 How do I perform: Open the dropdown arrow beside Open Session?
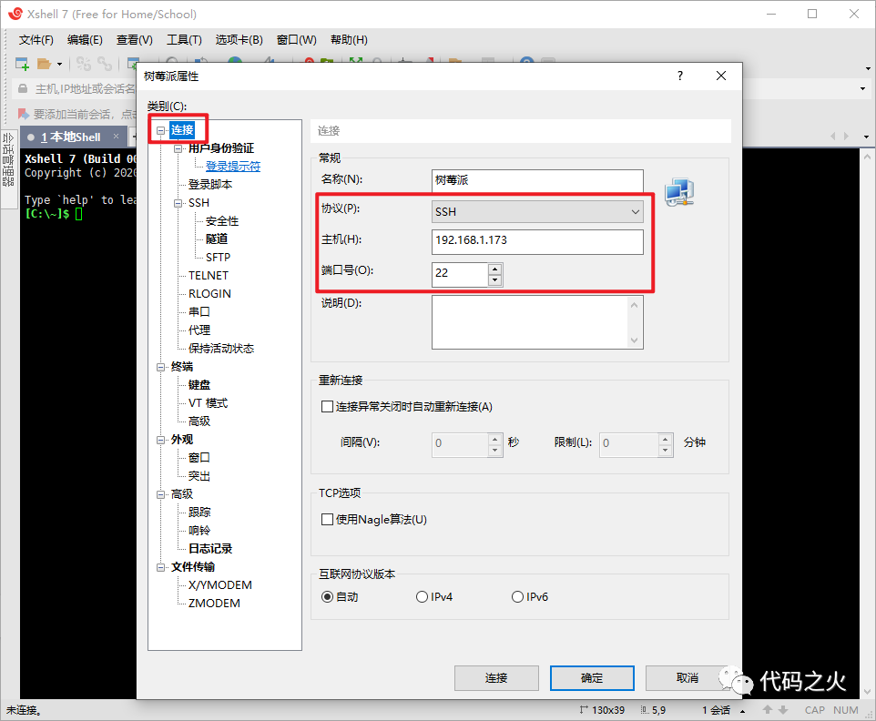(59, 65)
